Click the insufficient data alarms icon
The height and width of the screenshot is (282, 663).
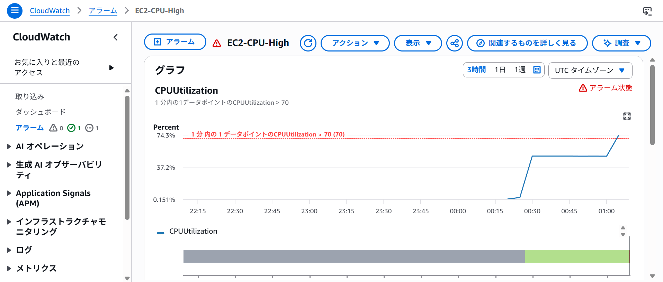tap(89, 128)
